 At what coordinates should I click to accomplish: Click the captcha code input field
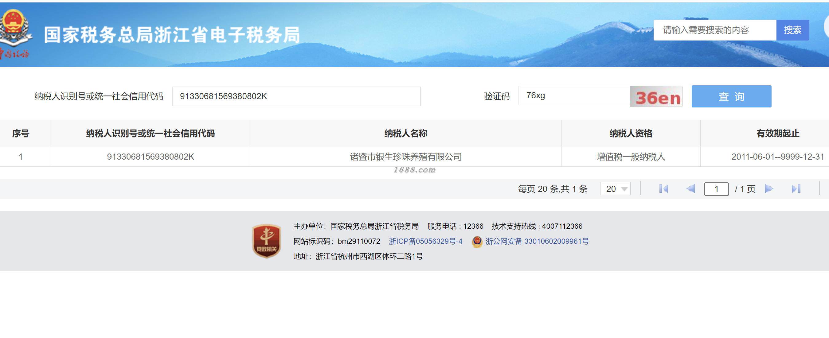tap(574, 95)
